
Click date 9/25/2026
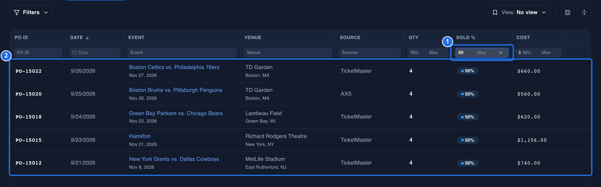83,94
